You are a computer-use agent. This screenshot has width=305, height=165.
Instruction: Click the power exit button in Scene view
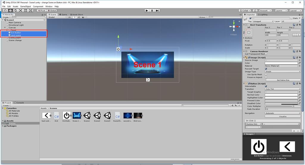pyautogui.click(x=118, y=49)
